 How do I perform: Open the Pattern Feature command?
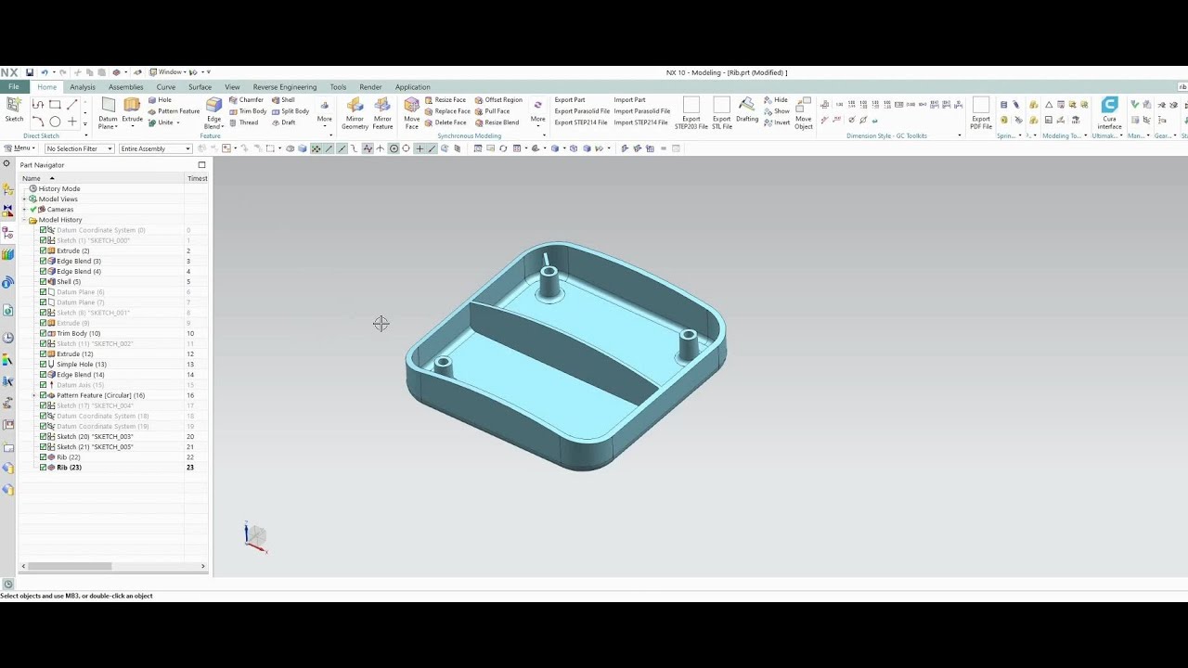pyautogui.click(x=174, y=111)
